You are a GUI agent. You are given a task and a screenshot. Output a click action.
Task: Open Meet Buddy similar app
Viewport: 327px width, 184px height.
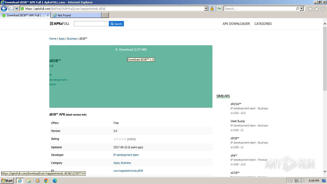pyautogui.click(x=238, y=121)
